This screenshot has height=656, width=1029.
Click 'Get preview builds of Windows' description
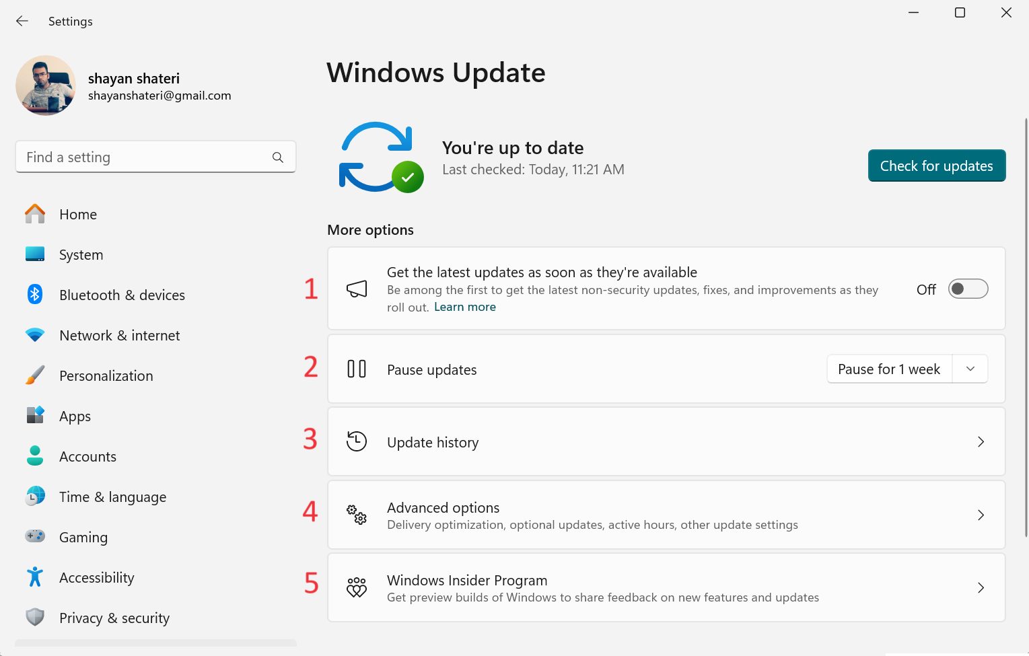click(603, 597)
